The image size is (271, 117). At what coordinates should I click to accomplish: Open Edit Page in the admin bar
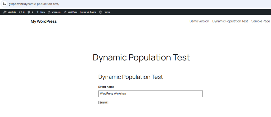73,12
